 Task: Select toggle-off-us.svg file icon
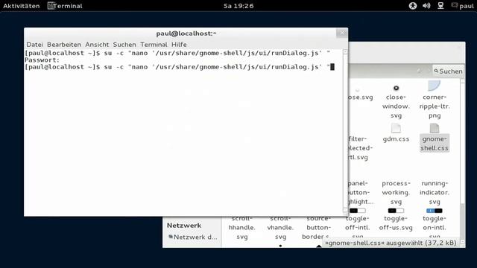tap(396, 210)
